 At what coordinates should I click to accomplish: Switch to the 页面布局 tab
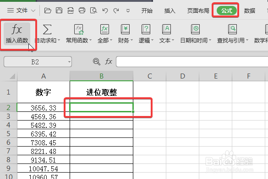[198, 11]
